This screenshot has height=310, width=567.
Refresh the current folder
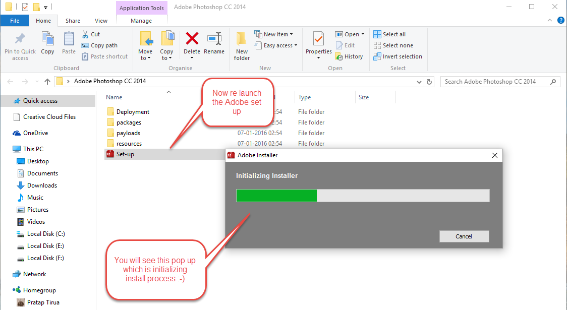(429, 82)
